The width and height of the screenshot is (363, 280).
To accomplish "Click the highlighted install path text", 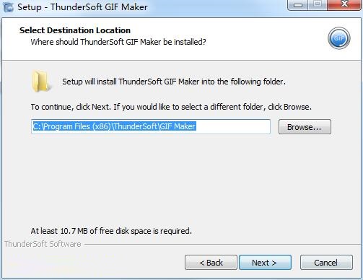I will click(x=115, y=126).
